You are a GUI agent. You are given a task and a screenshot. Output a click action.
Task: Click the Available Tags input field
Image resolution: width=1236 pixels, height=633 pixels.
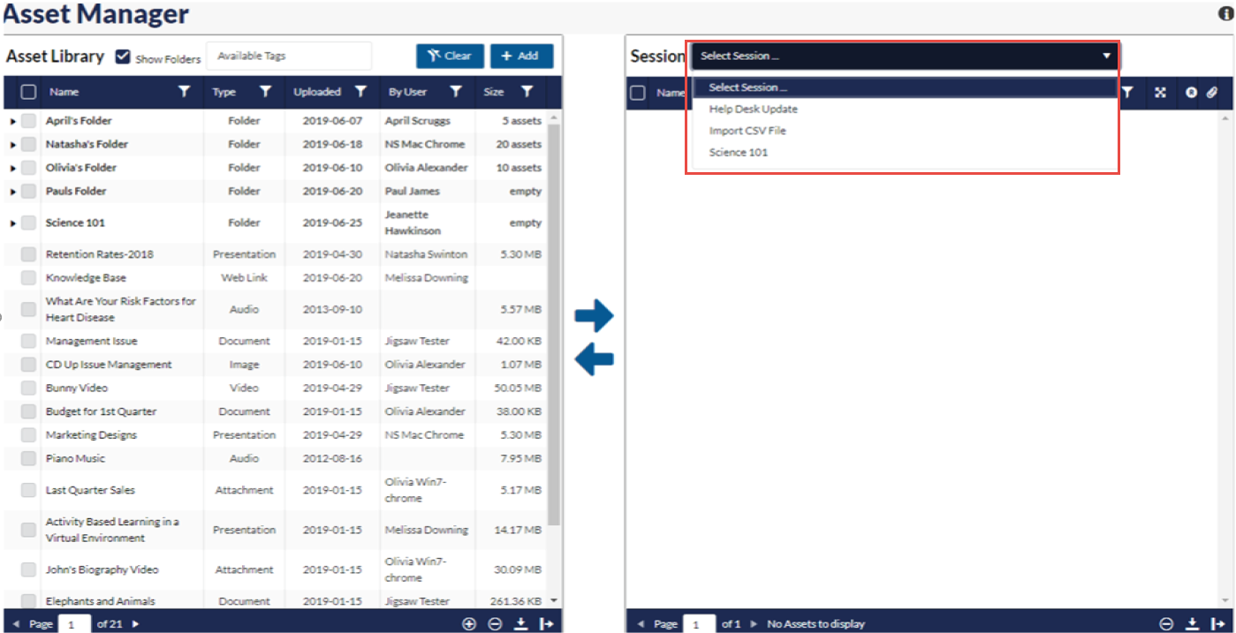point(289,57)
